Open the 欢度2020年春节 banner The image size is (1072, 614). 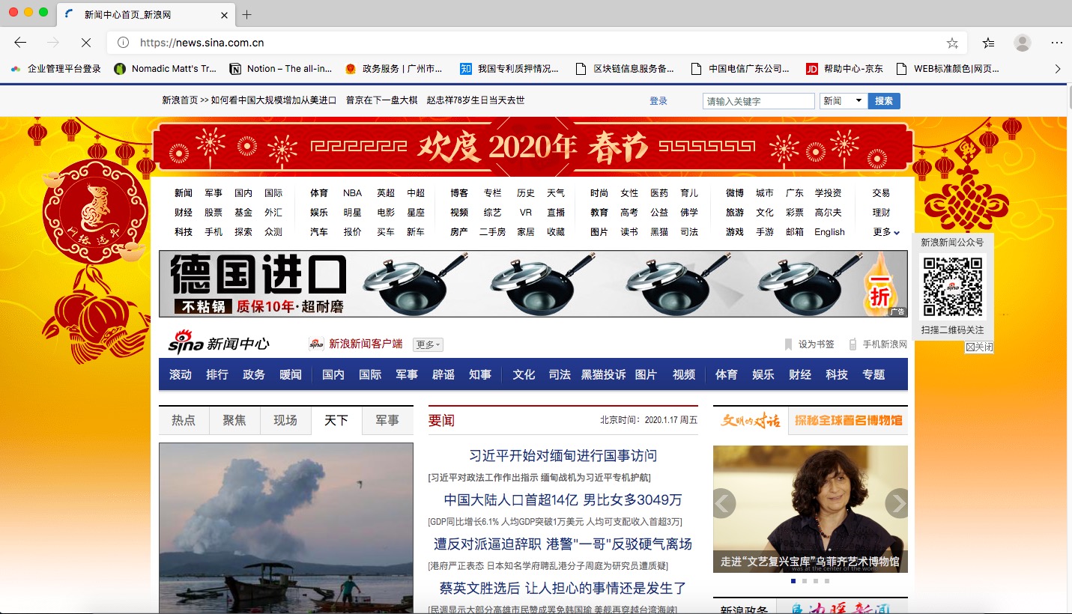pos(533,147)
